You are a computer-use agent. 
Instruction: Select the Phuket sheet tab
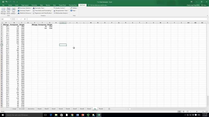coord(101,109)
